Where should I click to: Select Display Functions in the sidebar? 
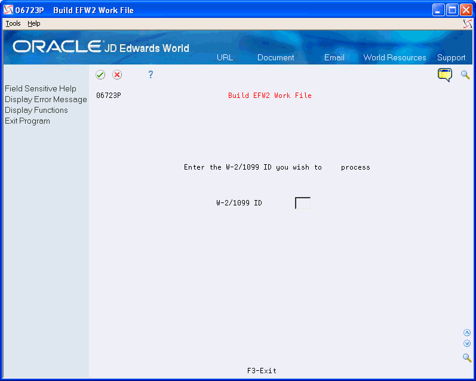pos(36,110)
